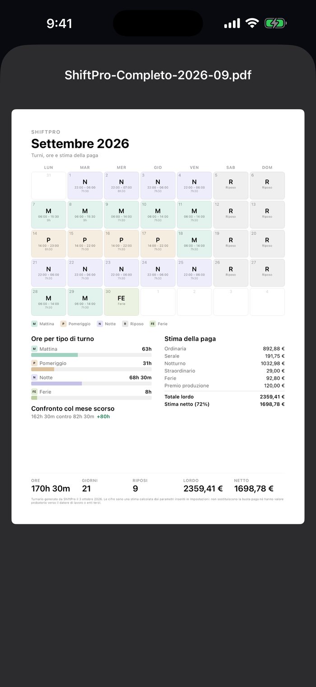Select day 3 night shift cell
The width and height of the screenshot is (316, 687).
[158, 185]
